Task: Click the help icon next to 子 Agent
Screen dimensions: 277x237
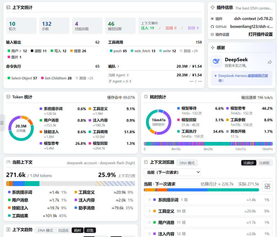Action: (x=130, y=81)
